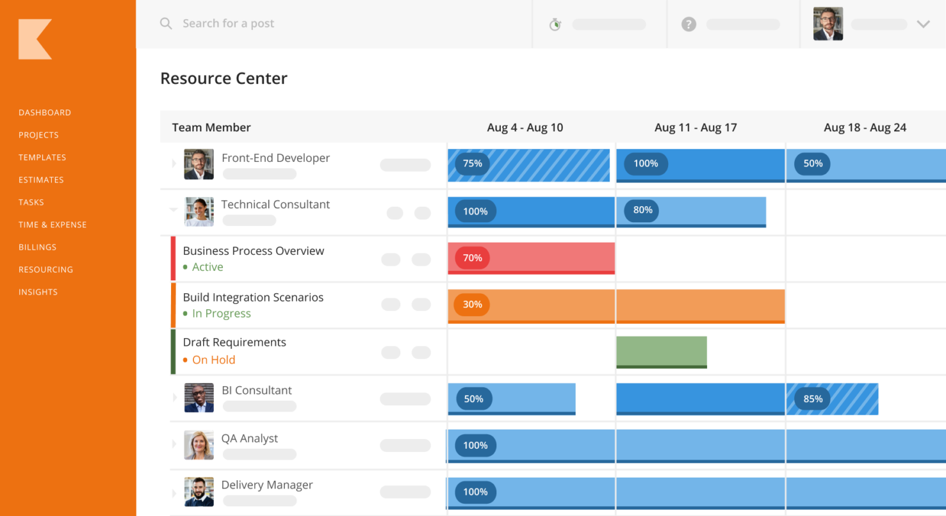Screen dimensions: 946x516
Task: Go to Time & Expense
Action: point(53,225)
